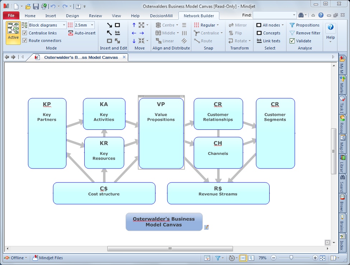Select the Value Propositions node
The image size is (350, 265).
click(x=161, y=133)
